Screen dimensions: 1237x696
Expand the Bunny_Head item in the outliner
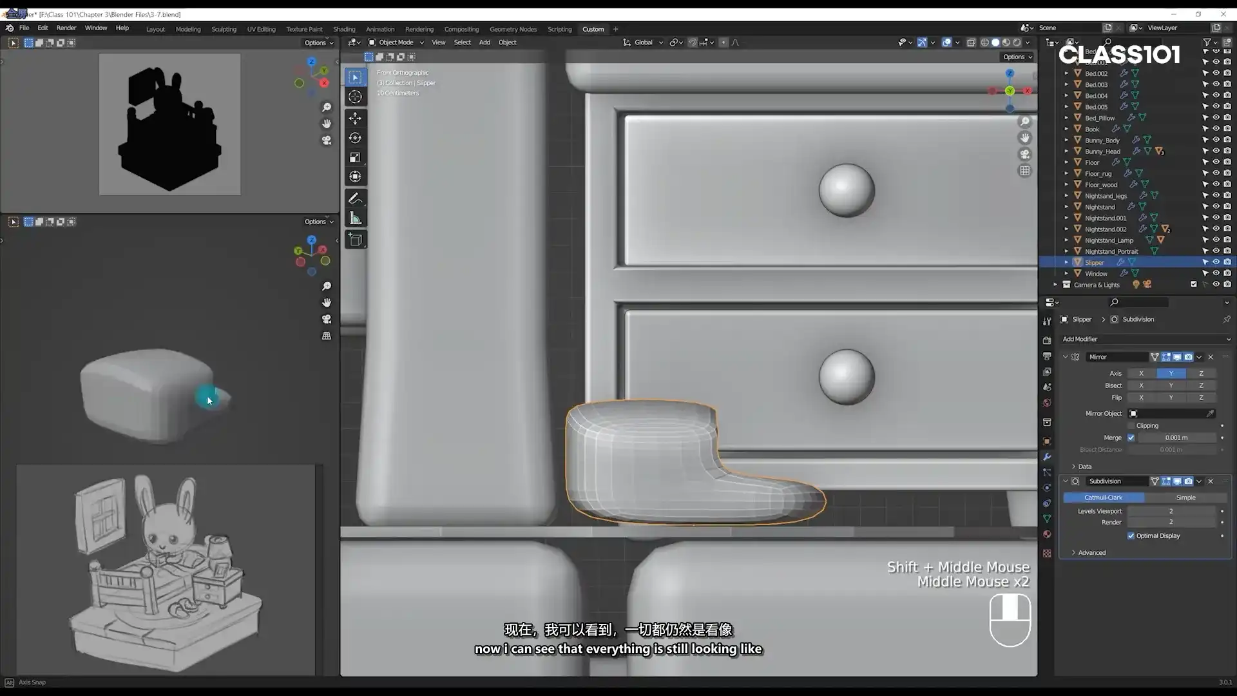pos(1066,151)
